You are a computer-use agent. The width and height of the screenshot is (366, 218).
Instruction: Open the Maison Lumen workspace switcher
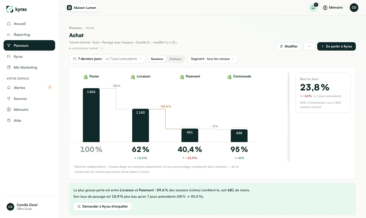pyautogui.click(x=82, y=8)
